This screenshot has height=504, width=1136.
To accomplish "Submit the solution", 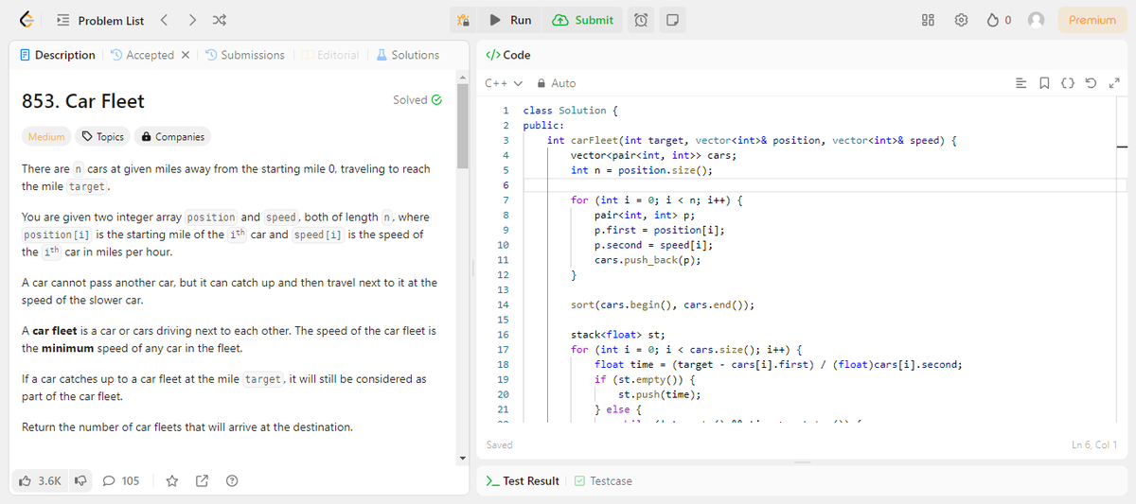I will point(583,20).
